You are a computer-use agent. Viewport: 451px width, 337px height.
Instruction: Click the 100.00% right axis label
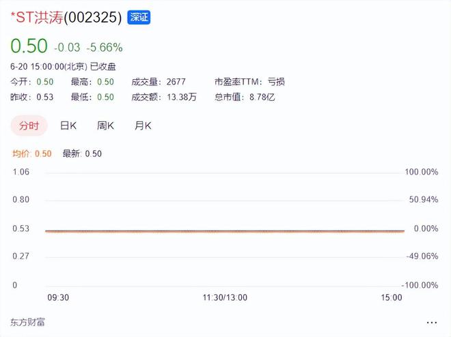pos(422,172)
